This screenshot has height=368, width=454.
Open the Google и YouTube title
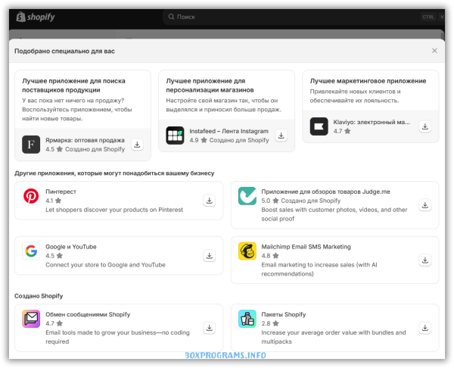pyautogui.click(x=71, y=247)
